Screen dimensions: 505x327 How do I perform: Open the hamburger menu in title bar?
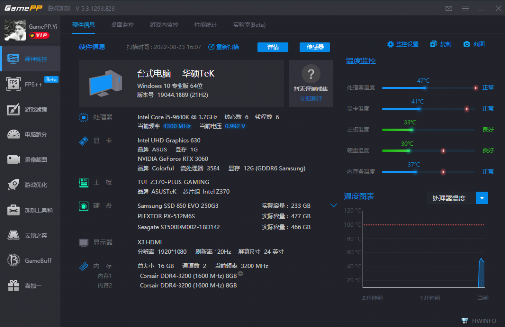[x=465, y=8]
